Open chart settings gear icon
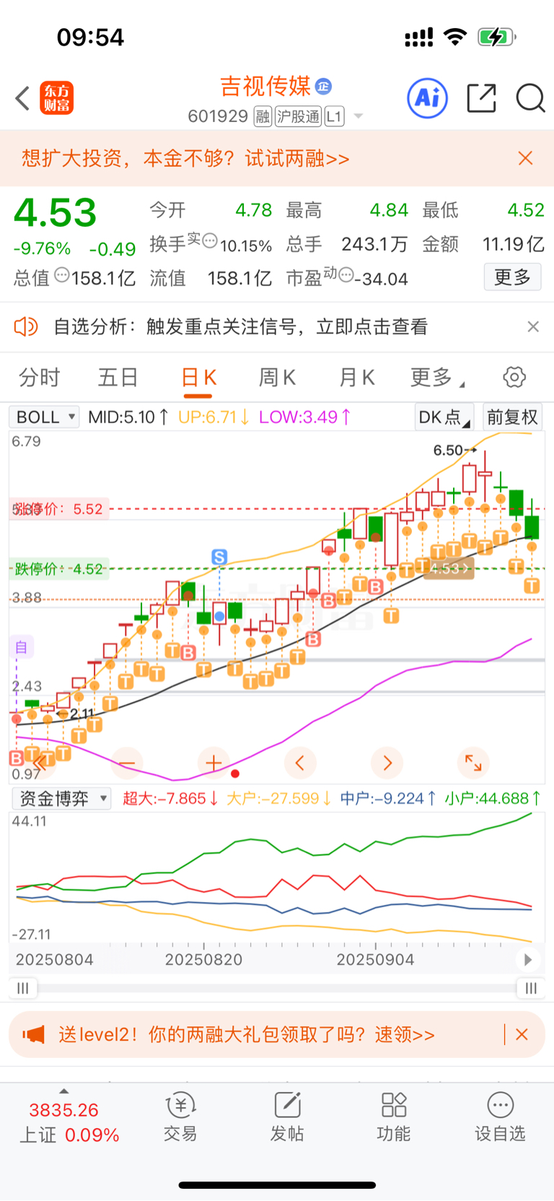This screenshot has width=554, height=1201. [514, 377]
